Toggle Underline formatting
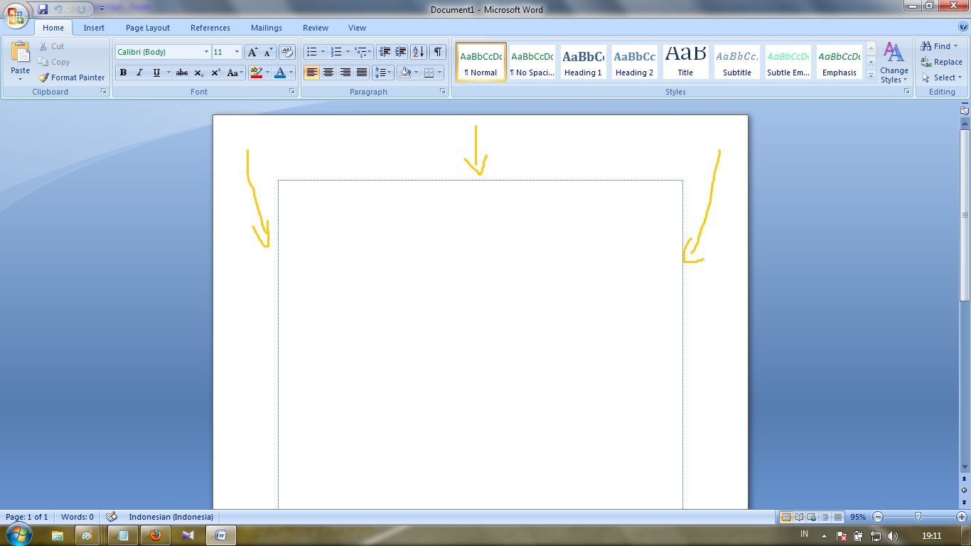The image size is (971, 546). point(156,73)
